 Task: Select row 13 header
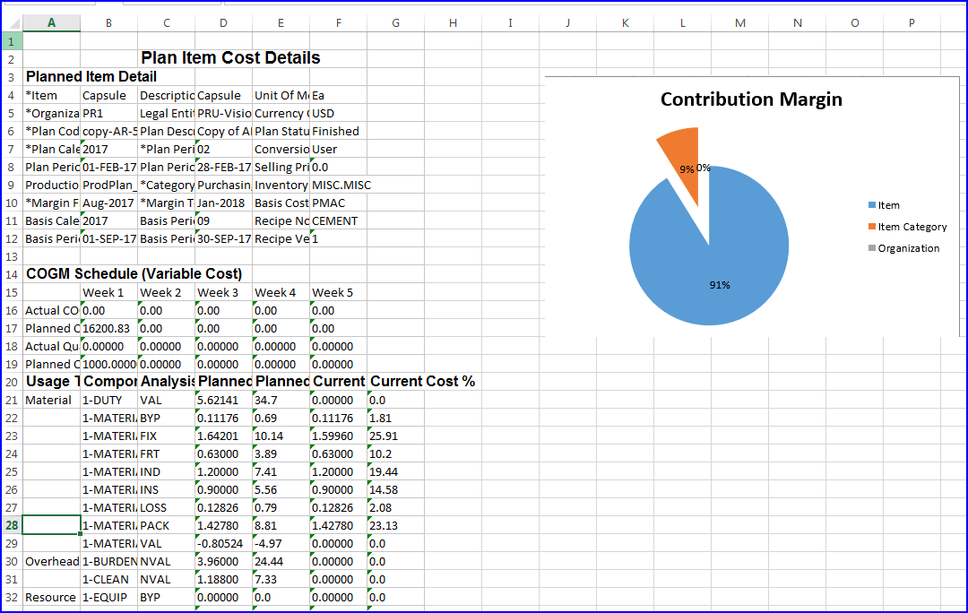pyautogui.click(x=12, y=257)
